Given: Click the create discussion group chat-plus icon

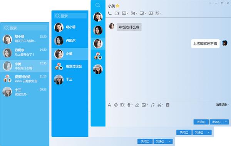Looking at the screenshot, I should point(151,13).
